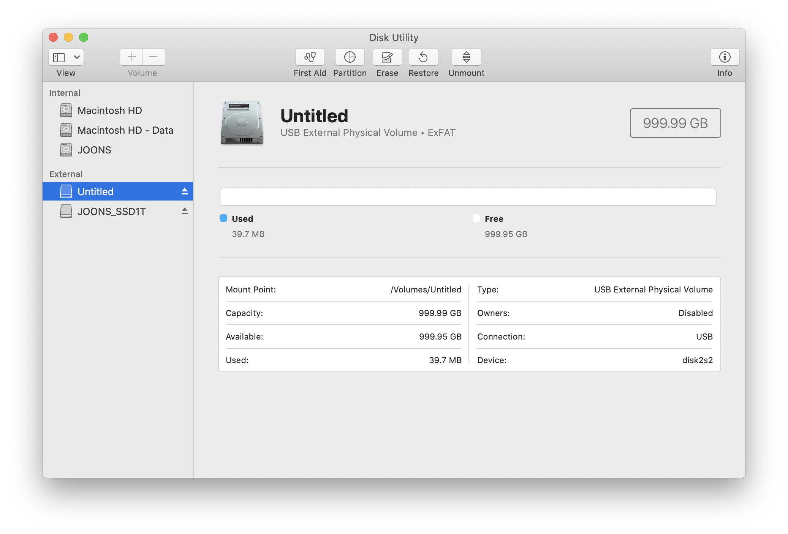The image size is (788, 534).
Task: Click the large Untitled hard drive icon
Action: pyautogui.click(x=242, y=123)
